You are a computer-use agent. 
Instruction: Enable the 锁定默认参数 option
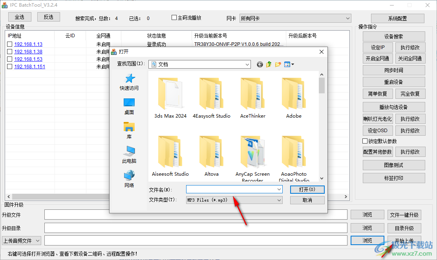pyautogui.click(x=364, y=141)
